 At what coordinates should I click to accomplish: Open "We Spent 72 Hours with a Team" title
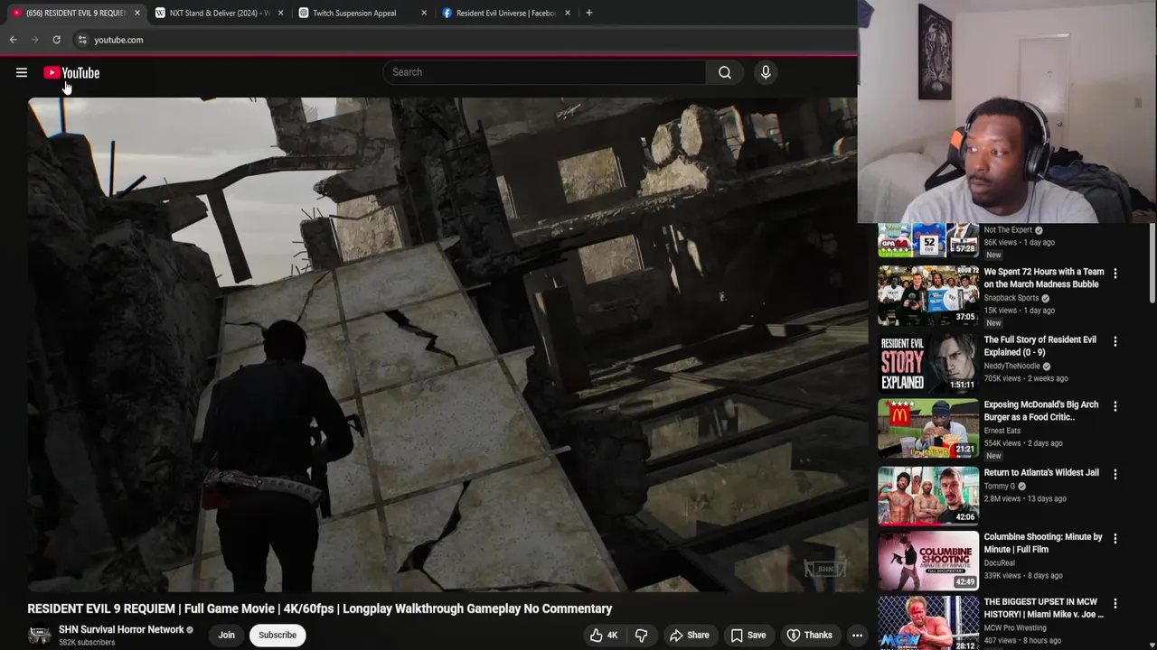(1044, 278)
